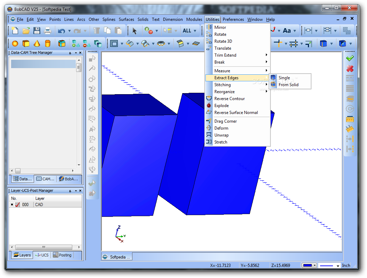
Task: Toggle the layer 000 active checkmark
Action: 18,205
